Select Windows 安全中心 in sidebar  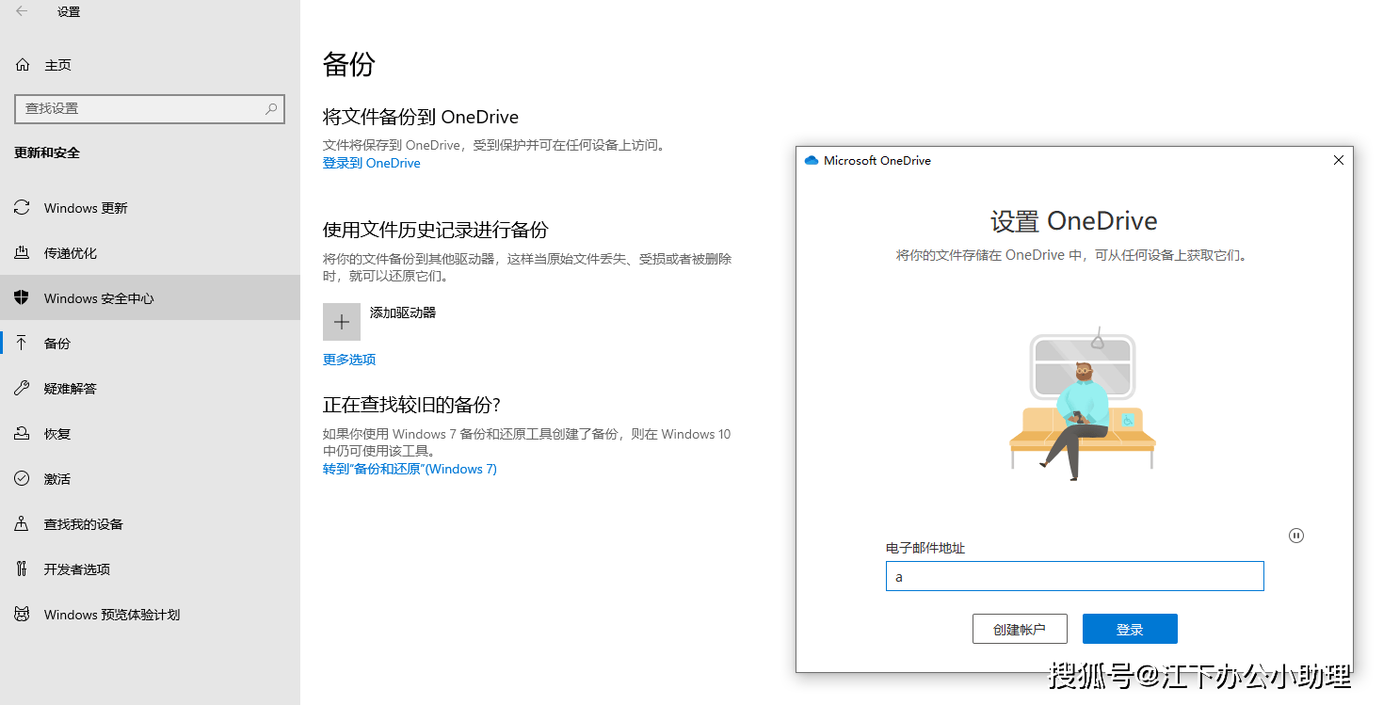(x=151, y=298)
